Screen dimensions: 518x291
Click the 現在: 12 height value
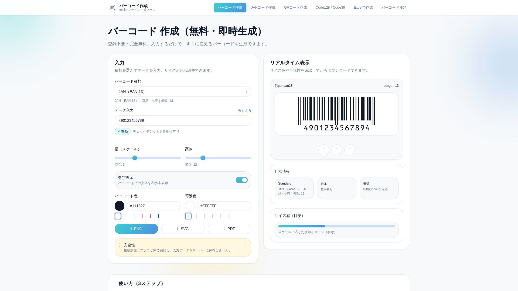191,165
